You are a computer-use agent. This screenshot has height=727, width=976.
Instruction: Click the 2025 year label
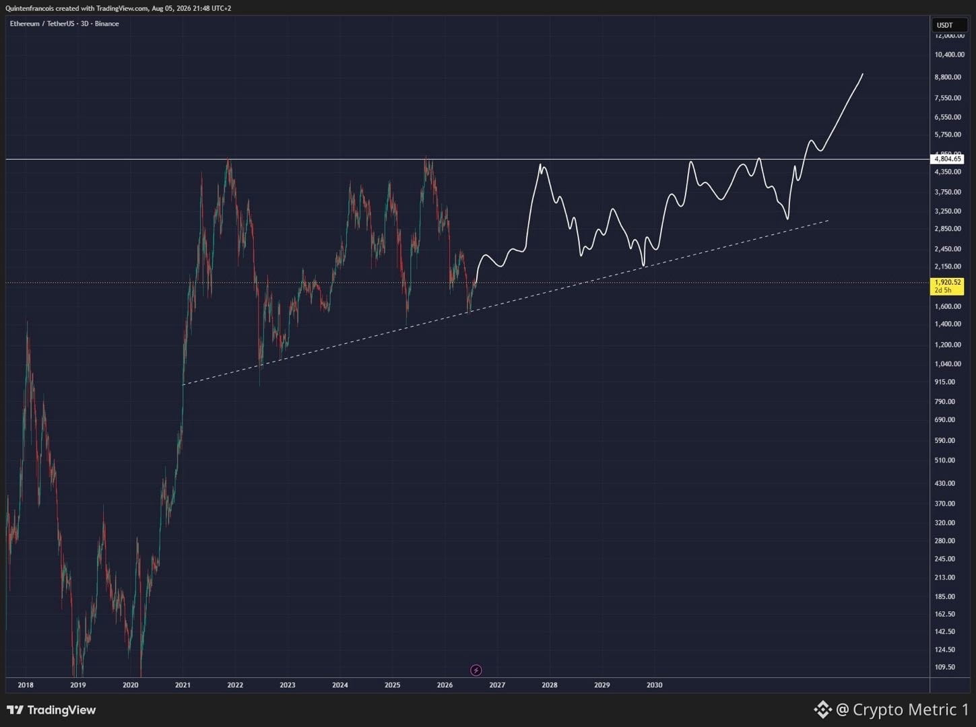point(392,685)
